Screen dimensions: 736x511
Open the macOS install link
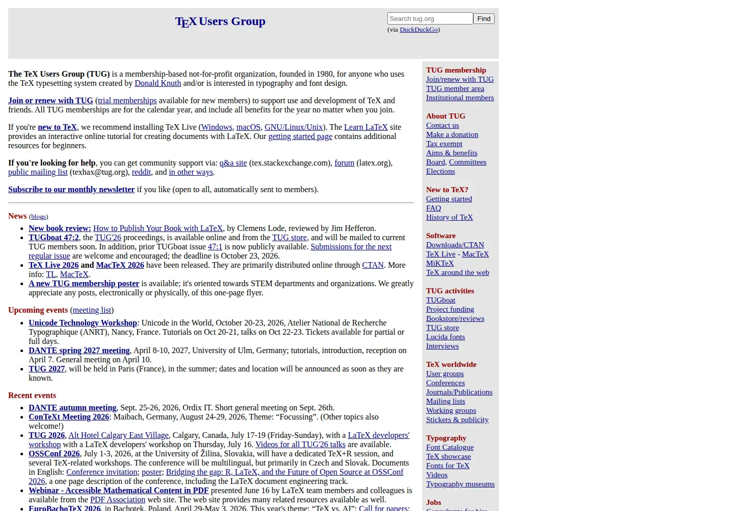point(248,127)
